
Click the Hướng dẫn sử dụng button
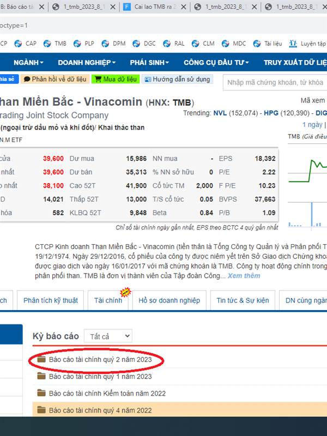[x=178, y=79]
